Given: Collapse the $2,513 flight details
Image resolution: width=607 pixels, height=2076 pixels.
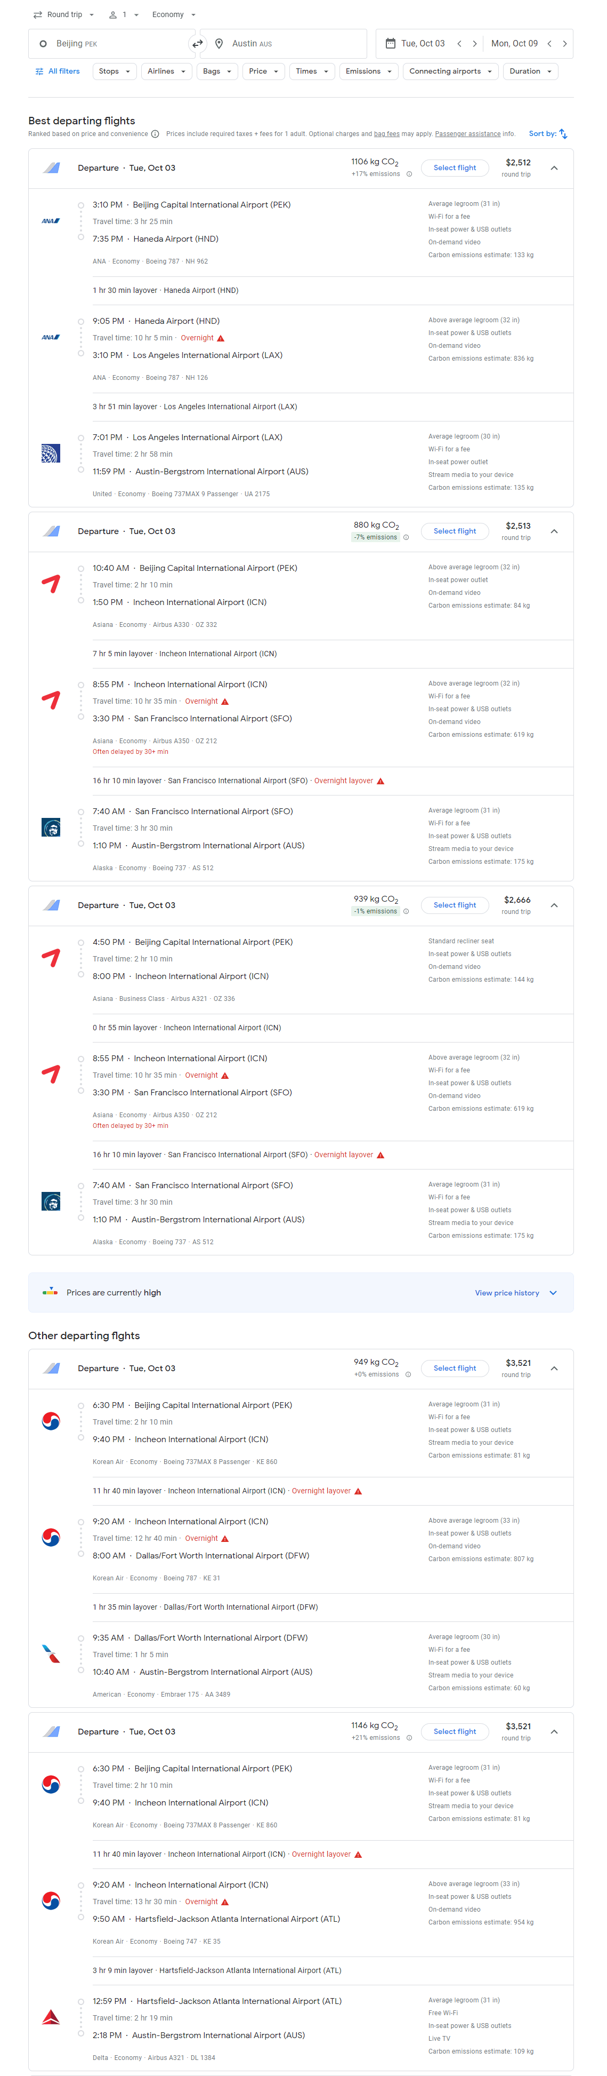Looking at the screenshot, I should (554, 531).
